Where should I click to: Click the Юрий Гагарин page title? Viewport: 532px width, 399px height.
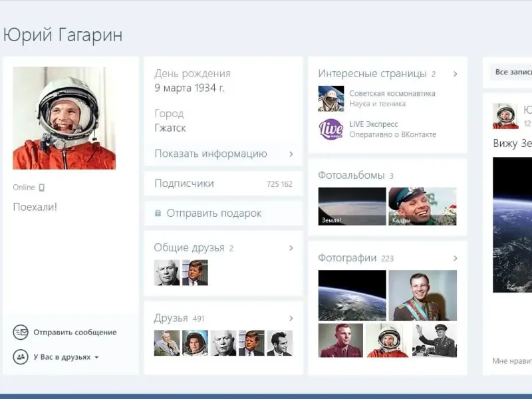coord(63,35)
